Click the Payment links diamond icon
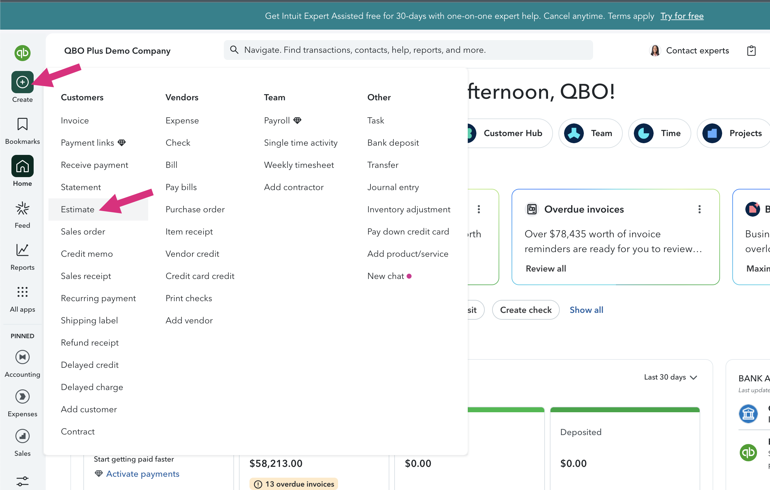 click(122, 143)
